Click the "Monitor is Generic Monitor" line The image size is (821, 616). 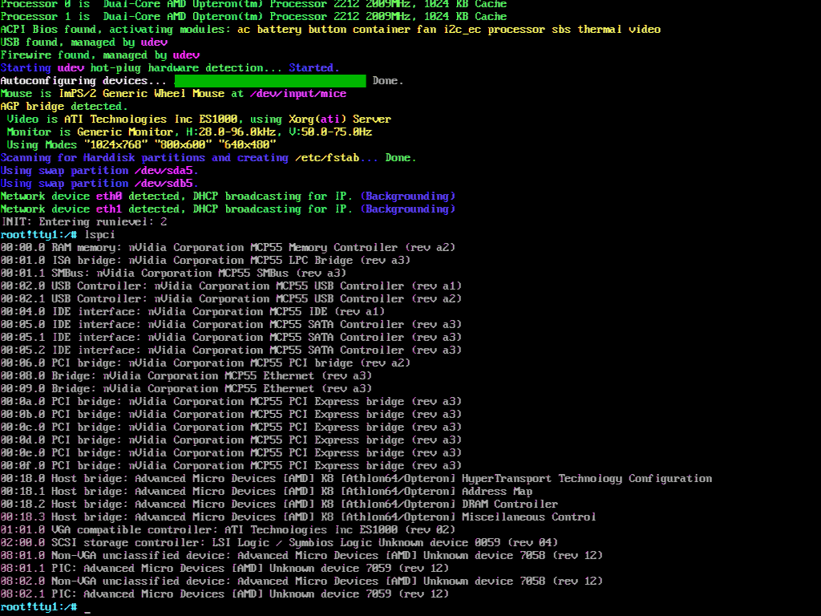tap(189, 132)
